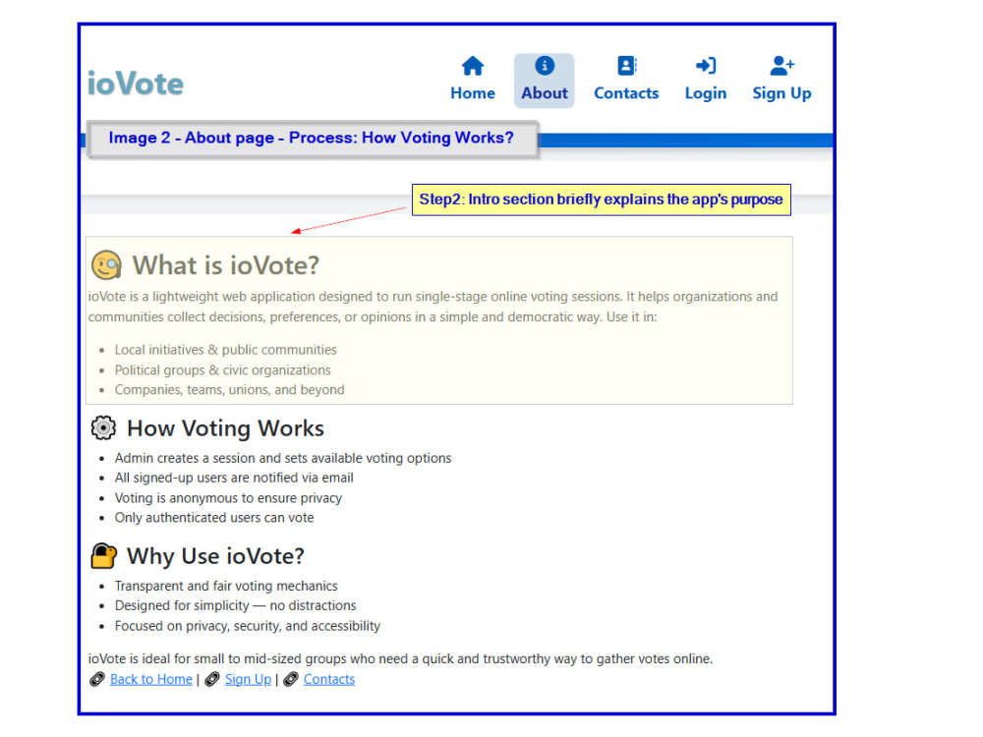Click 'Local initiatives & public communities'

point(226,350)
